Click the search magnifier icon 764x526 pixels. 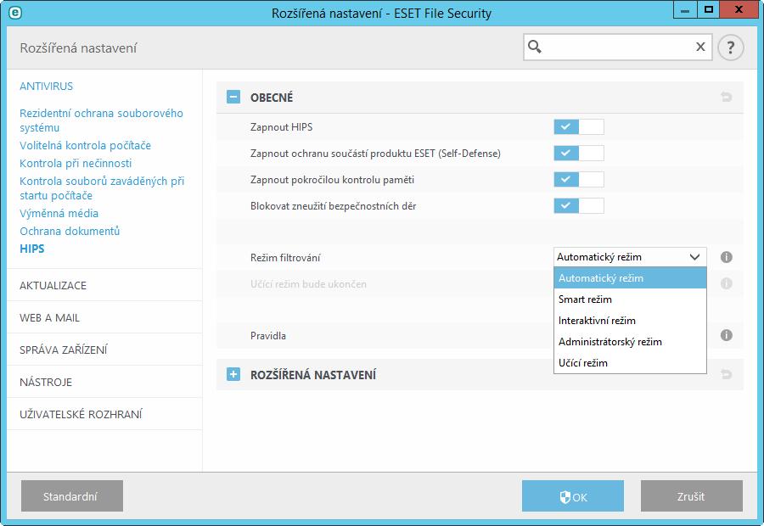535,47
